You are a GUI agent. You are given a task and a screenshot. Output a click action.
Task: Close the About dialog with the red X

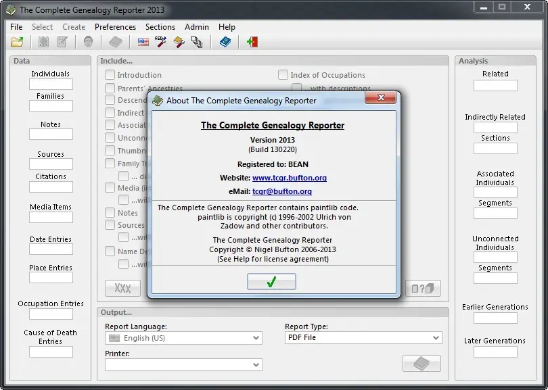click(381, 97)
